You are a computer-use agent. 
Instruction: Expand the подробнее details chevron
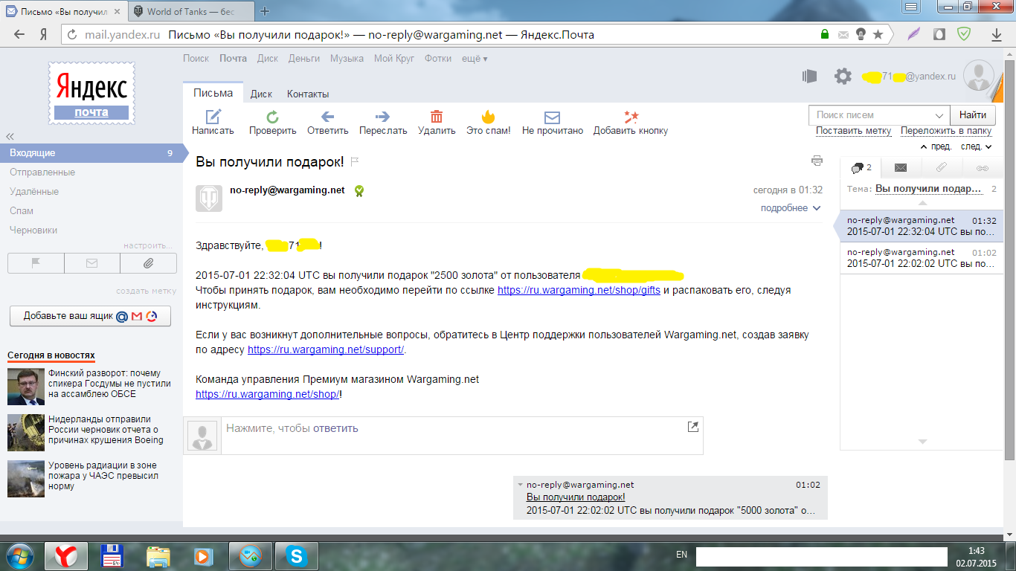(x=817, y=208)
